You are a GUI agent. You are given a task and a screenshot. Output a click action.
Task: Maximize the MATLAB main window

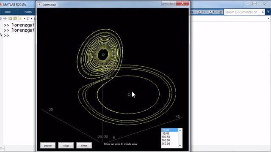pyautogui.click(x=254, y=3)
